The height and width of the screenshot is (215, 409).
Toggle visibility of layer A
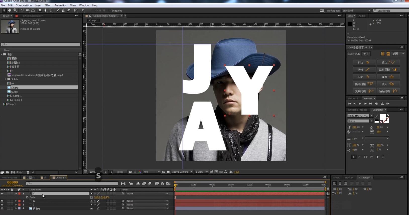click(x=2, y=201)
